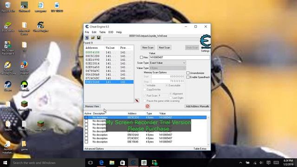Enable the Hex checkbox

click(141, 57)
